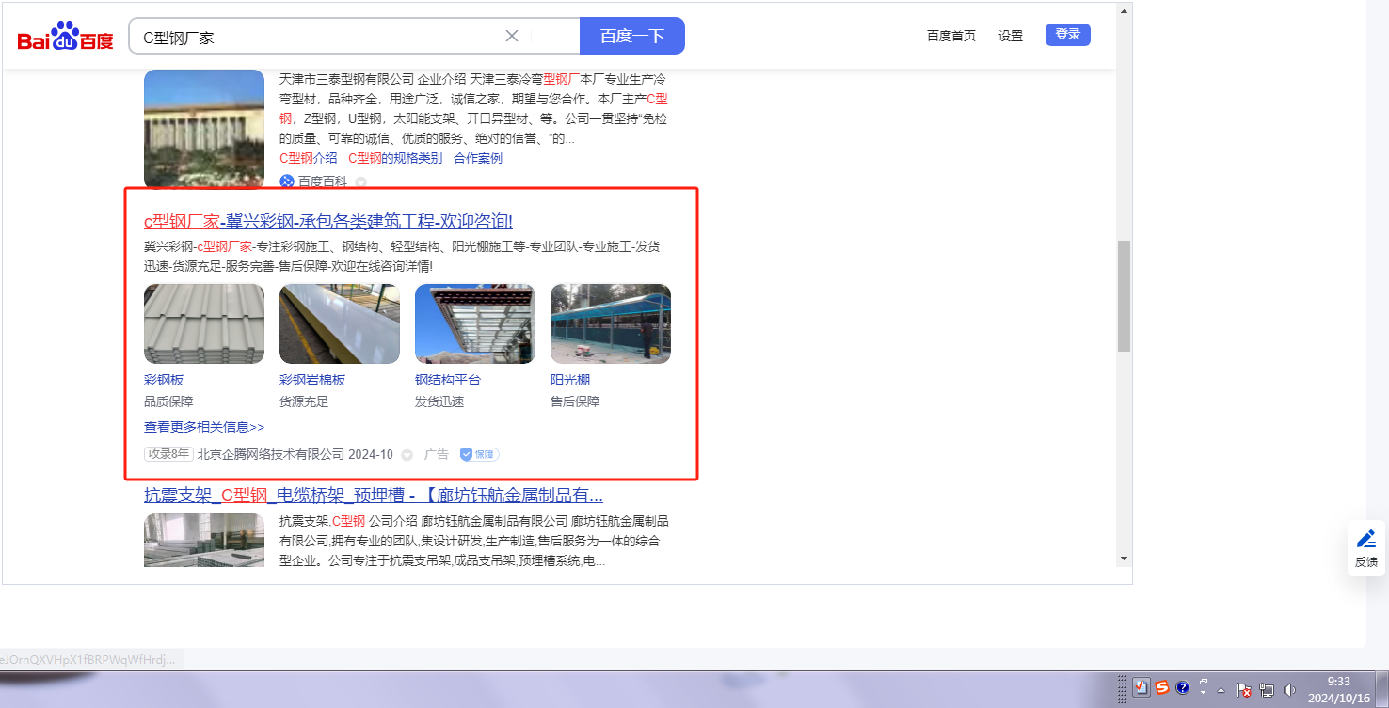Viewport: 1389px width, 708px height.
Task: Click the page scrollbar up arrow
Action: [1124, 11]
